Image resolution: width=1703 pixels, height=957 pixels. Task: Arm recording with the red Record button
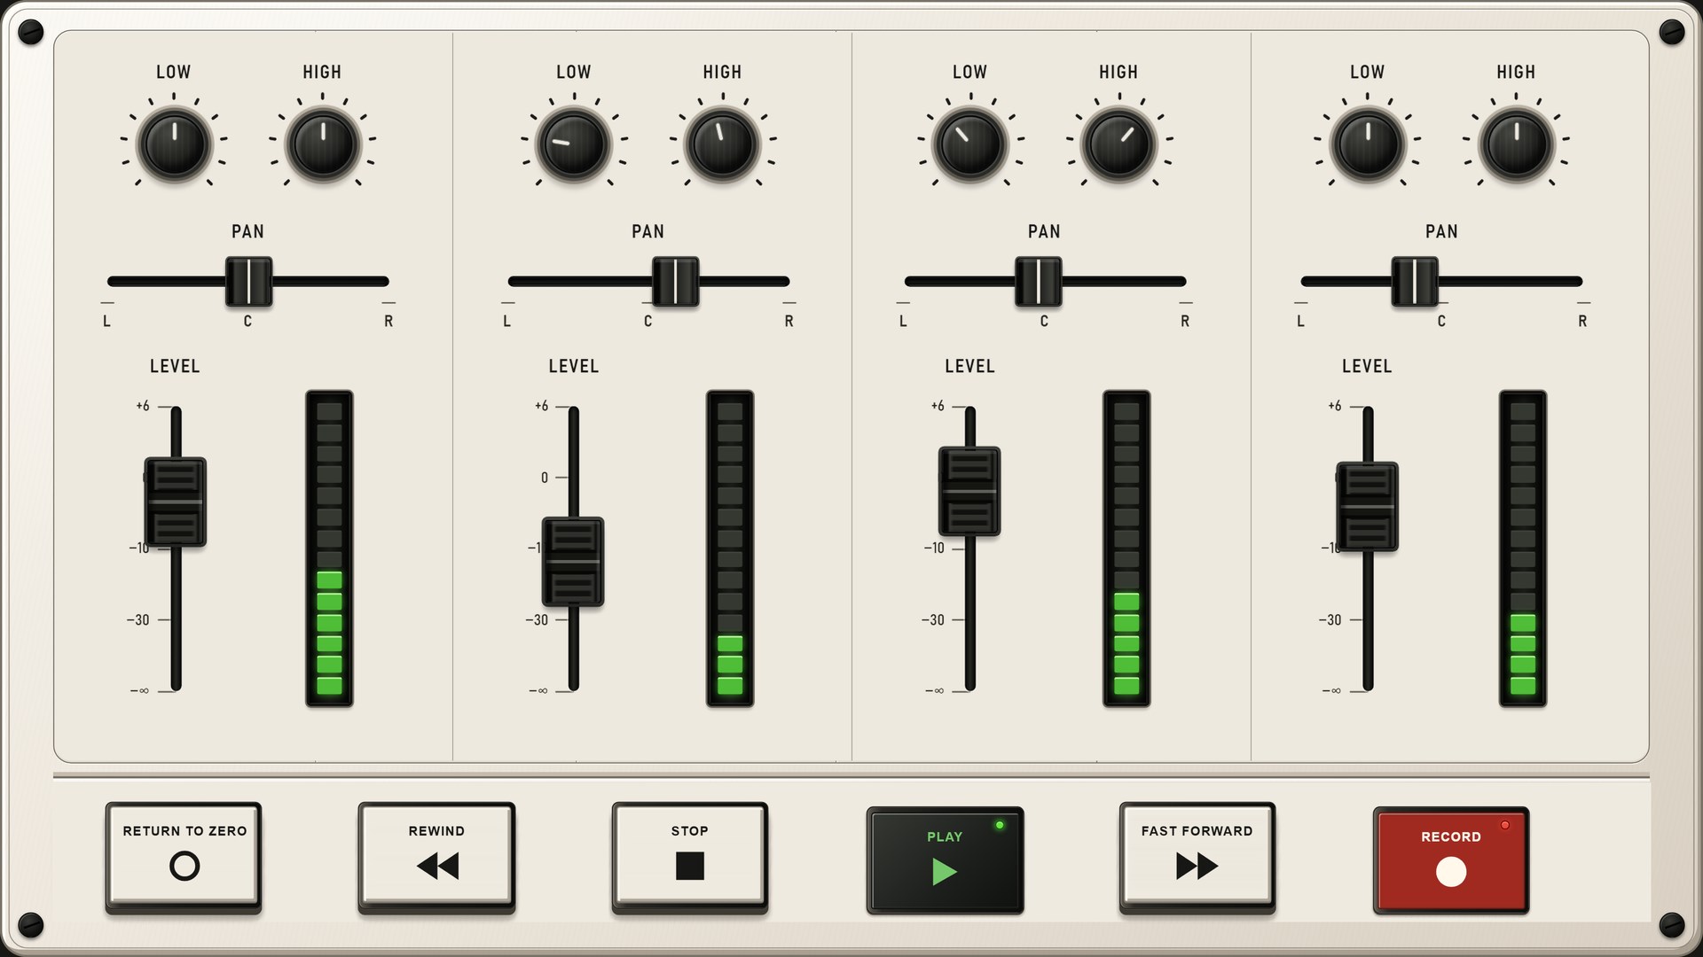coord(1451,860)
